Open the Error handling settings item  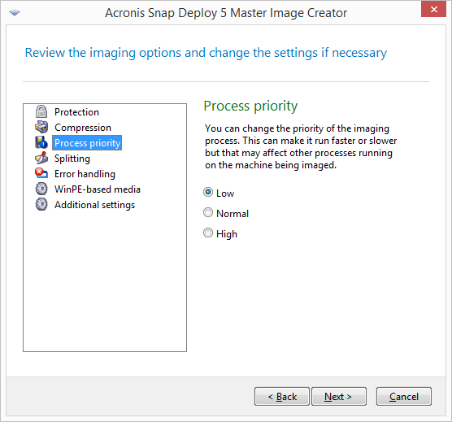[85, 174]
